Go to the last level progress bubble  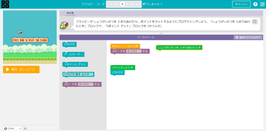click(x=139, y=4)
